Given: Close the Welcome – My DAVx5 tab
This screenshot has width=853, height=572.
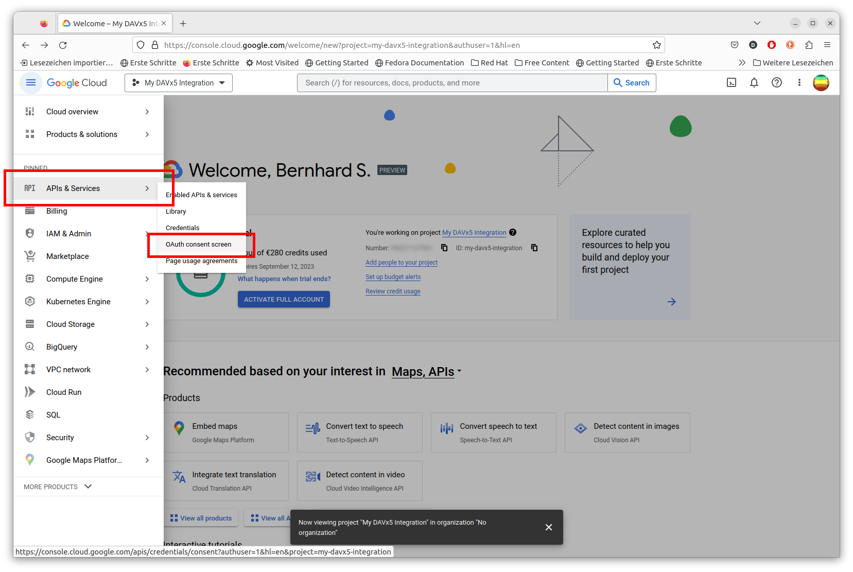Looking at the screenshot, I should (x=164, y=24).
